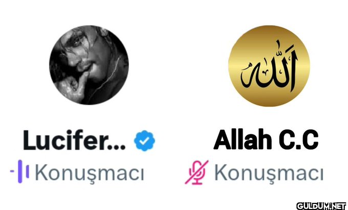Tap the gold circle with Arabic script
The height and width of the screenshot is (210, 348).
pyautogui.click(x=269, y=66)
